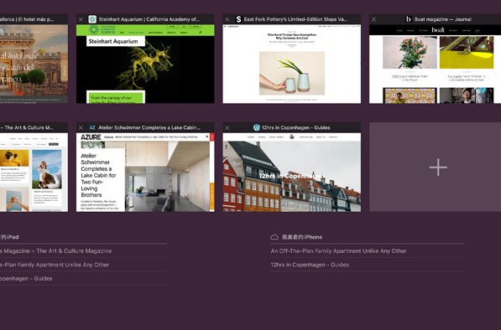Open the East Fork Pottery vase thumbnail

(x=292, y=64)
